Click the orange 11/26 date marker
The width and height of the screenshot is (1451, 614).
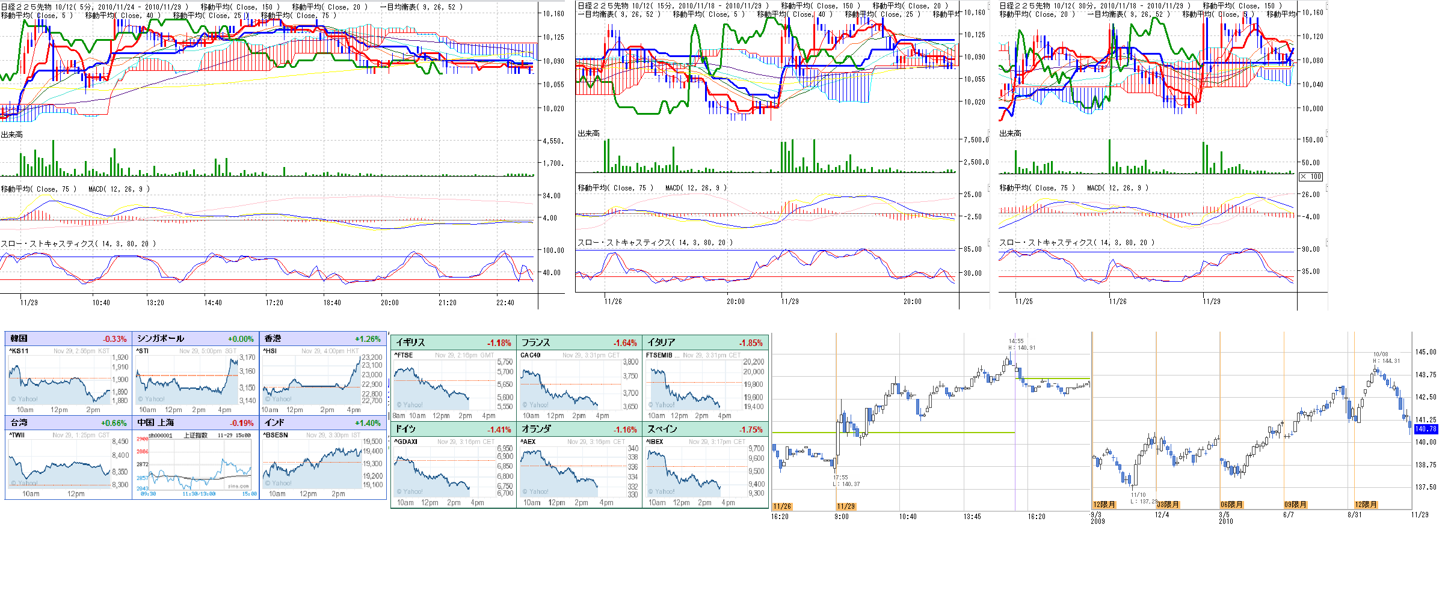coord(782,506)
